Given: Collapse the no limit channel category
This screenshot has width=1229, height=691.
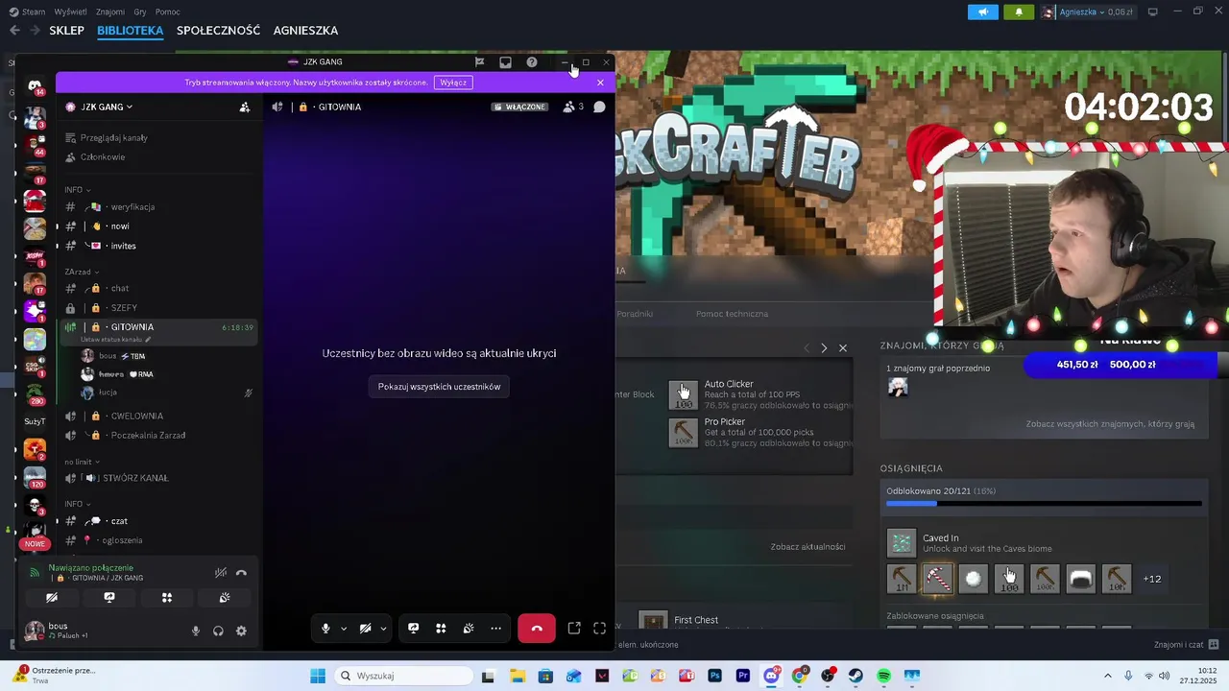Looking at the screenshot, I should coord(81,462).
